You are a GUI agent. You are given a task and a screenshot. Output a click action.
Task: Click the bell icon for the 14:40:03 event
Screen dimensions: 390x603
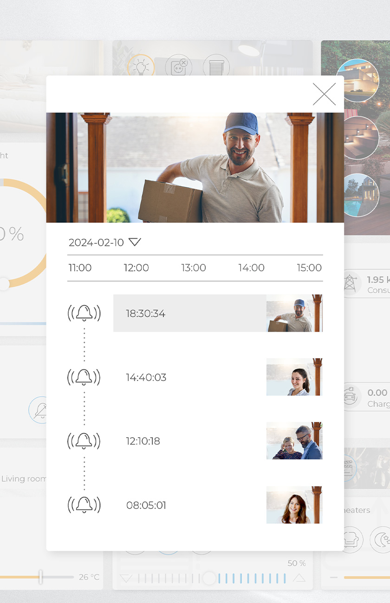coord(84,377)
